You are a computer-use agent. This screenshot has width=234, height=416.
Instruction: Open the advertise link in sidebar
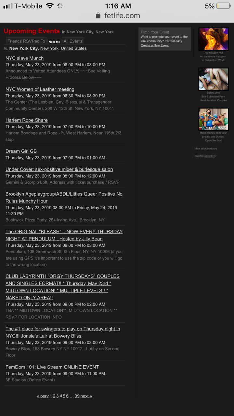[x=209, y=156]
